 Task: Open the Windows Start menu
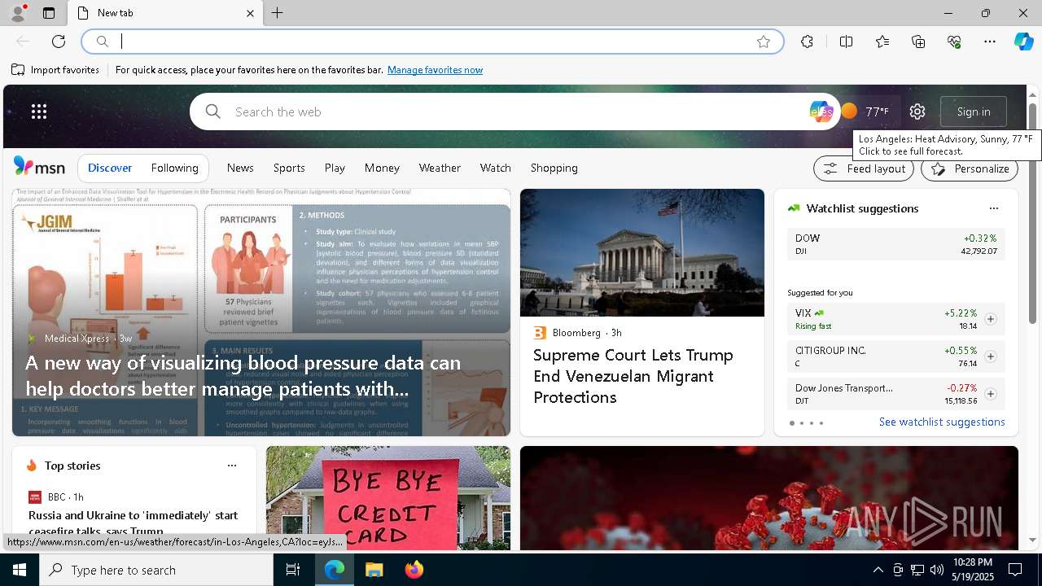pos(20,570)
